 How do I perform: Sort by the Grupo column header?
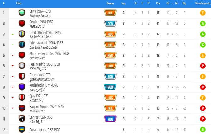click(110, 3)
